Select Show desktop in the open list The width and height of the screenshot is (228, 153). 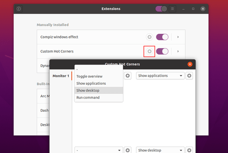coord(99,90)
